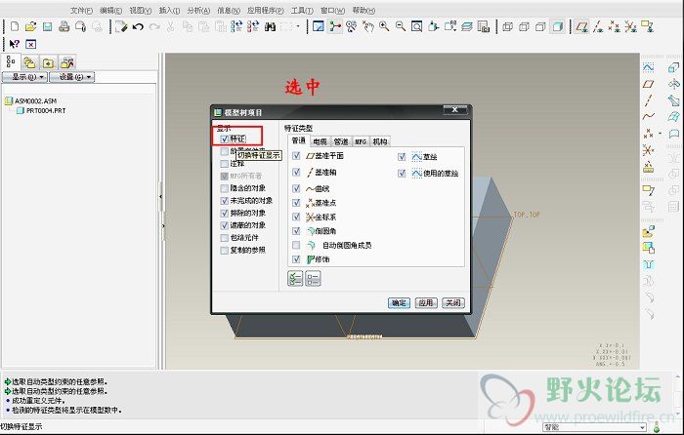The image size is (684, 435).
Task: Open the 文件(F) menu
Action: click(81, 10)
